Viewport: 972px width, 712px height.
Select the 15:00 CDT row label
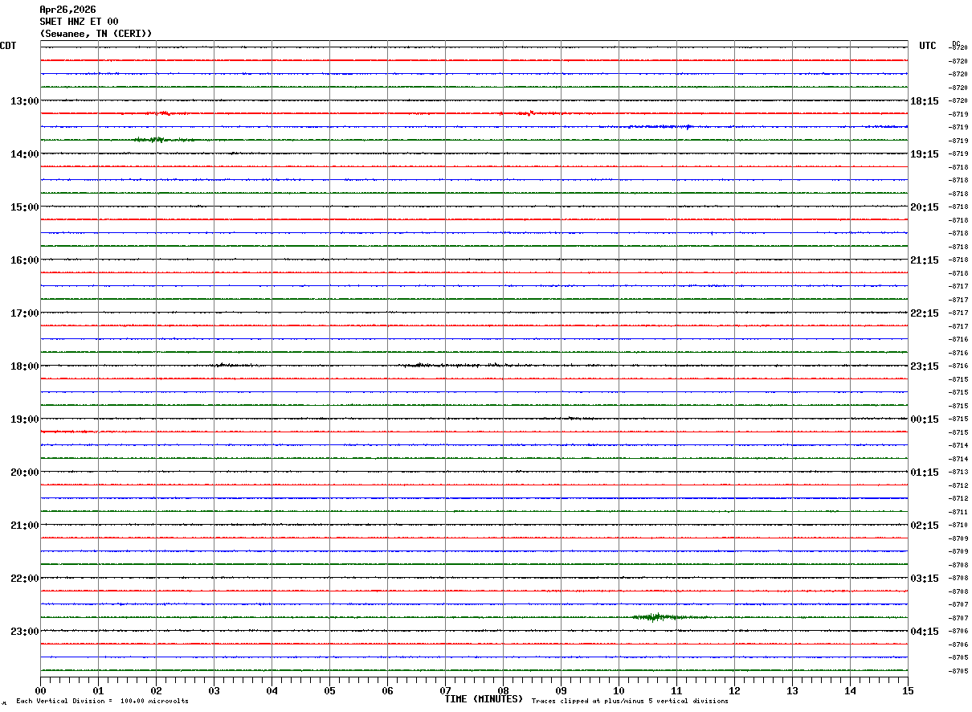tap(24, 207)
